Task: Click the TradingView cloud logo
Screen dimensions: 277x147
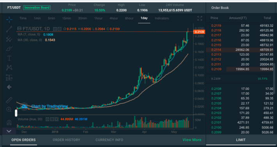Action: pos(24,106)
